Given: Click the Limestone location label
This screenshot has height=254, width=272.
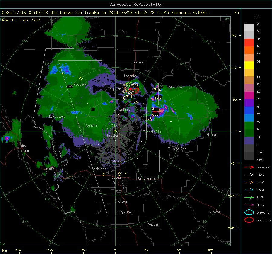Looking at the screenshot, I should pyautogui.click(x=57, y=117).
